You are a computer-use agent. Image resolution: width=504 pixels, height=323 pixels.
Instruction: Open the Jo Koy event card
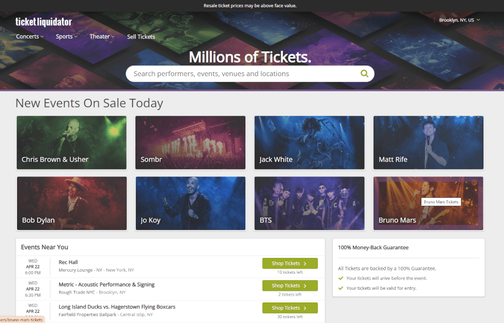(x=190, y=203)
